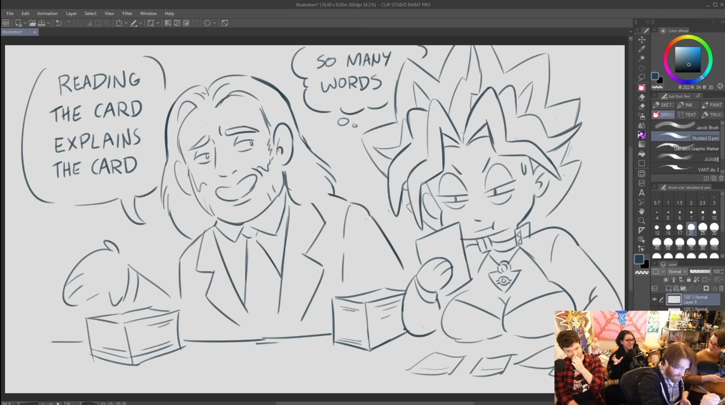Image resolution: width=725 pixels, height=405 pixels.
Task: Select the transparent color swatch in toolbar
Action: coord(642,272)
